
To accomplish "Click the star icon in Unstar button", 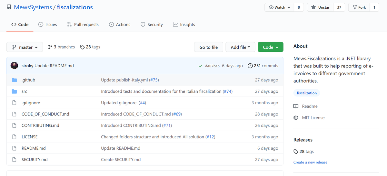I will tap(313, 7).
